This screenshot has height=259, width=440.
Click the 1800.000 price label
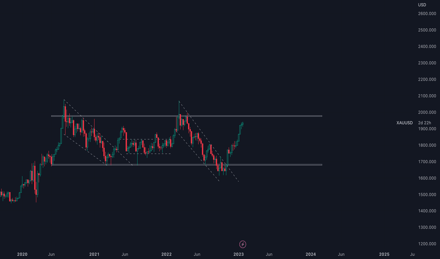427,146
